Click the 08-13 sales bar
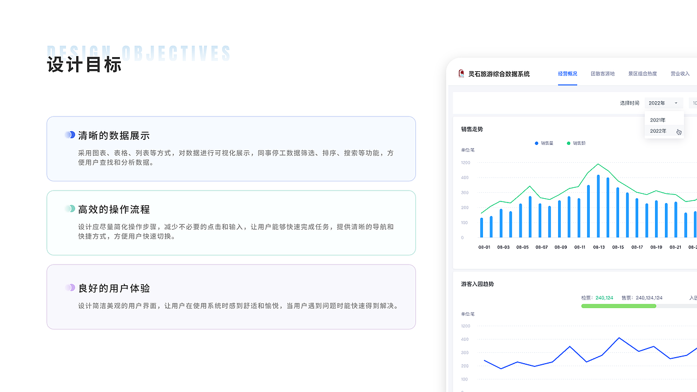The height and width of the screenshot is (392, 697). (x=598, y=206)
